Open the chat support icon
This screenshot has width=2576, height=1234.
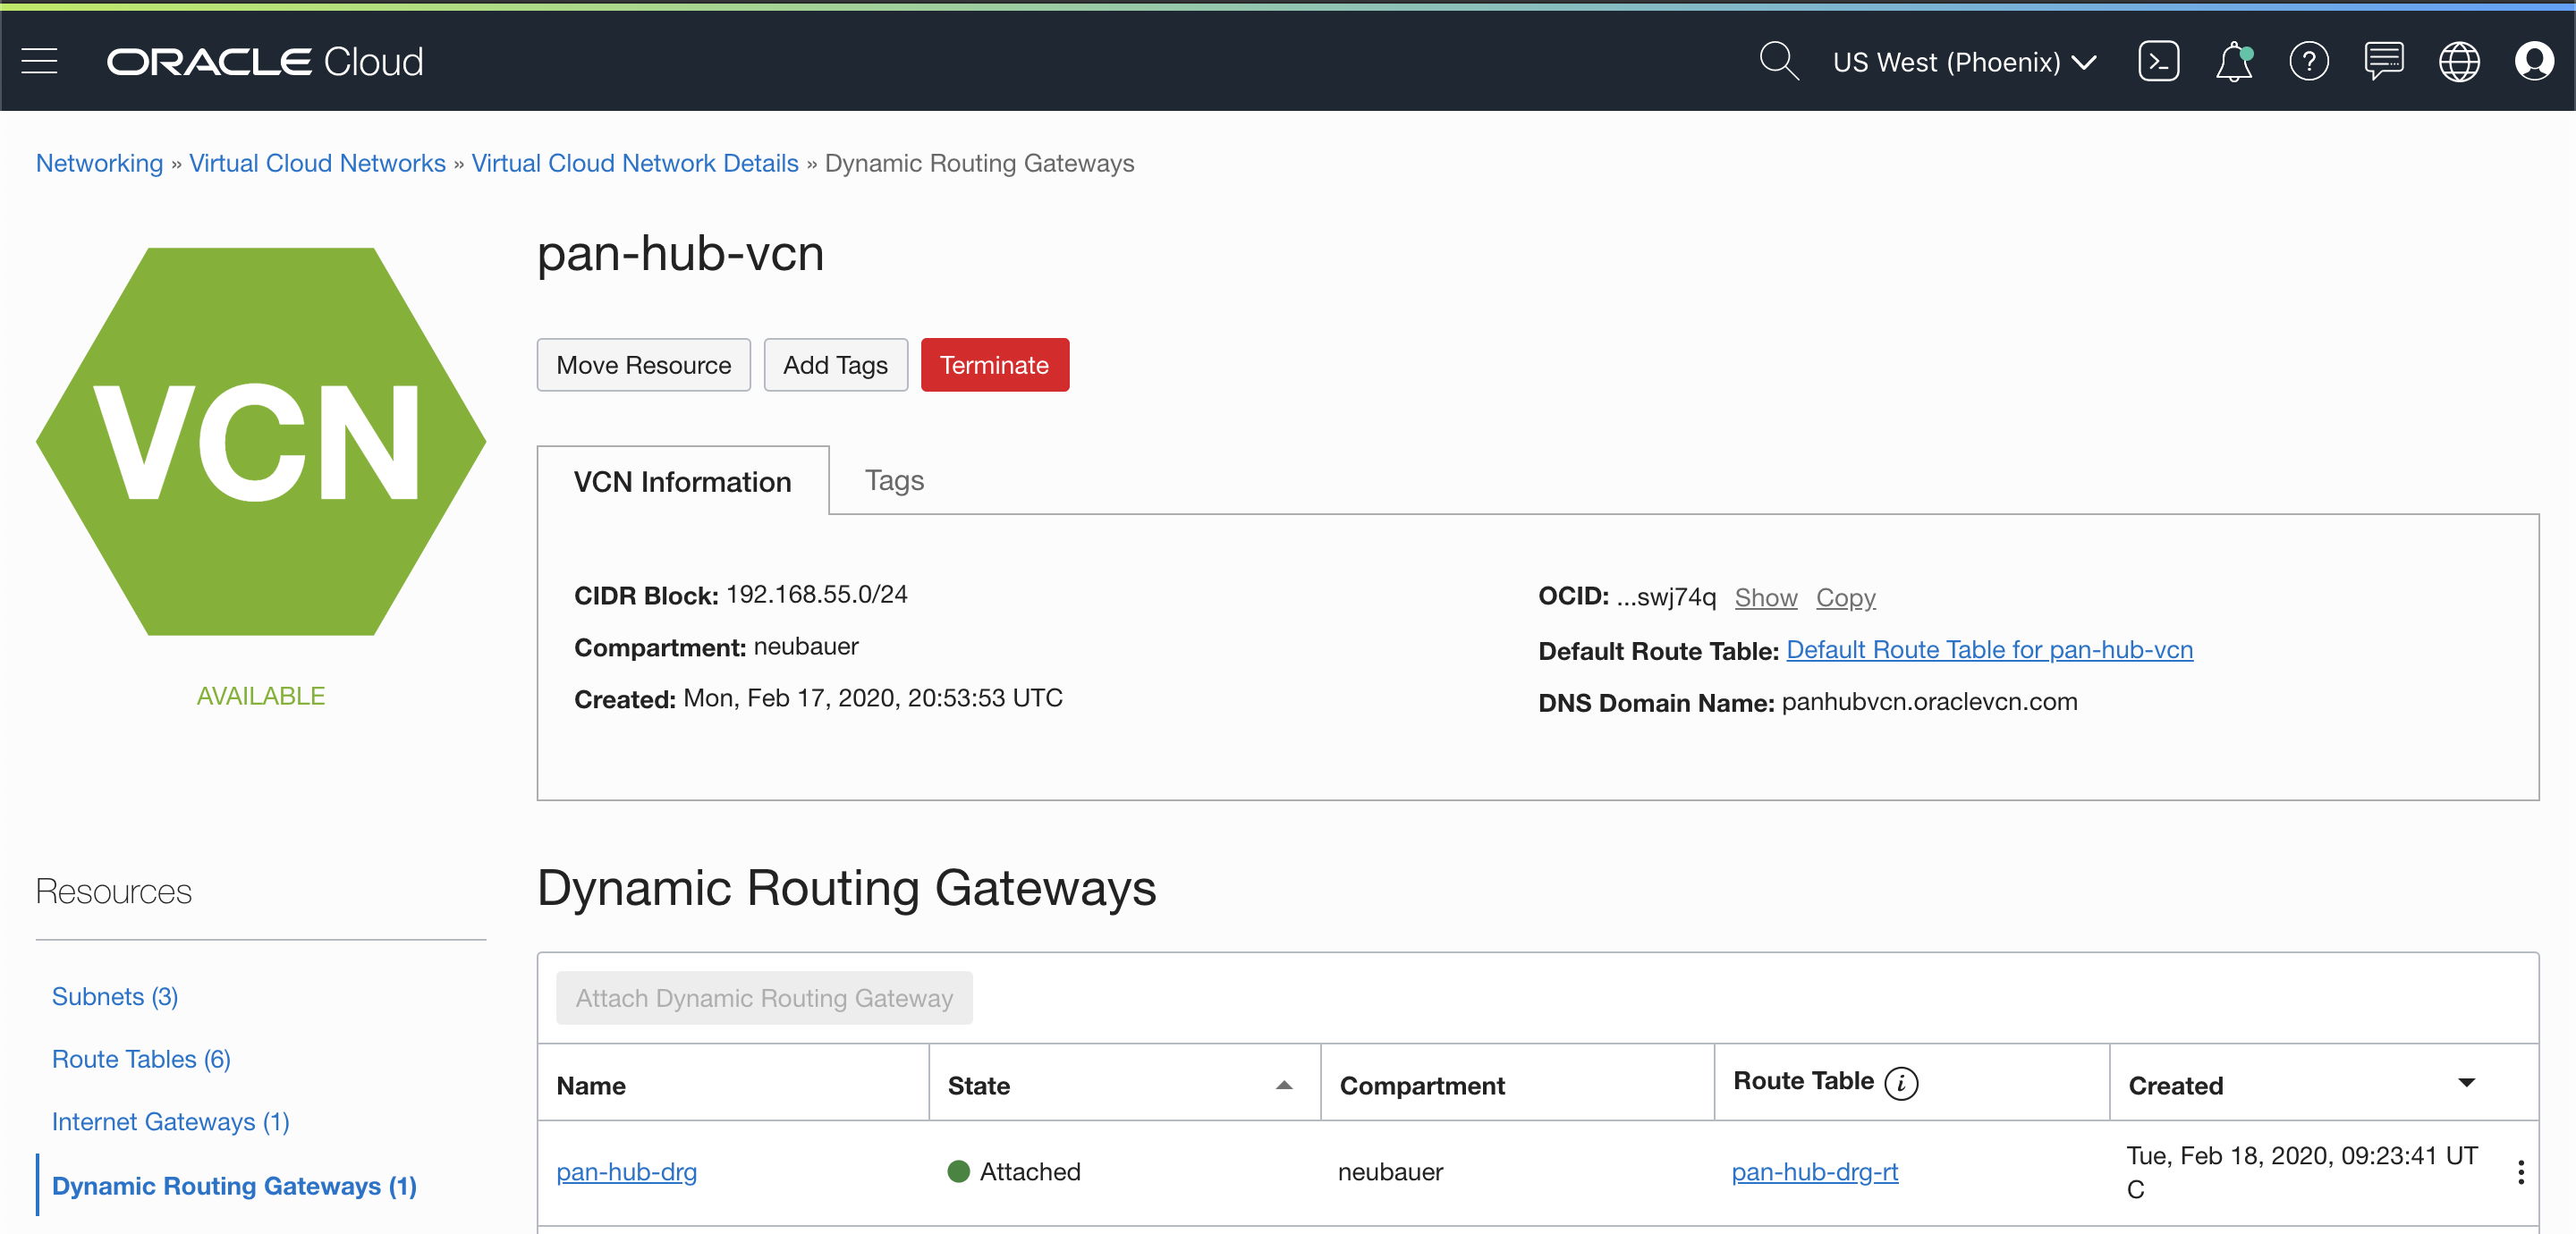click(x=2383, y=62)
